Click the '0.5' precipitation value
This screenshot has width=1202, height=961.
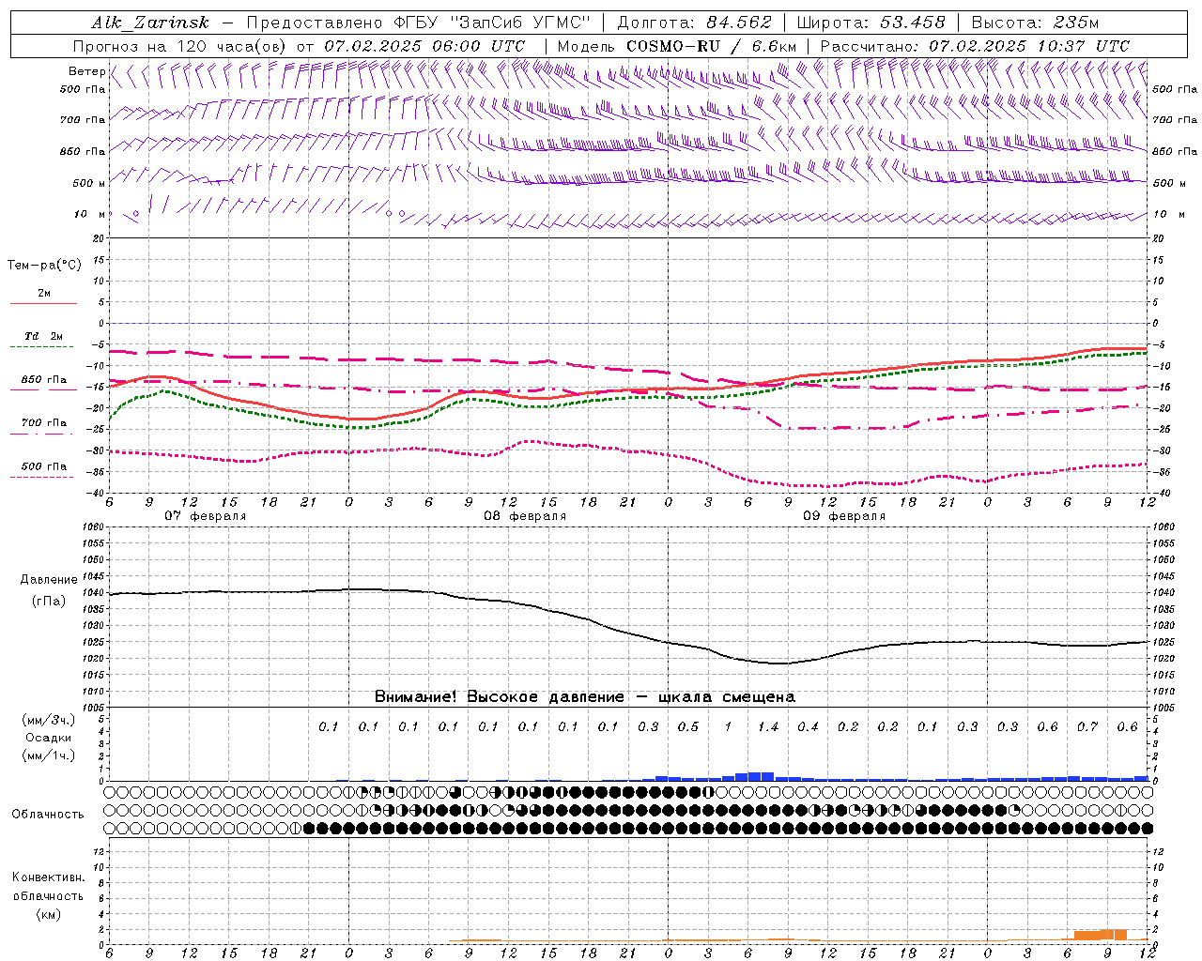click(x=688, y=726)
